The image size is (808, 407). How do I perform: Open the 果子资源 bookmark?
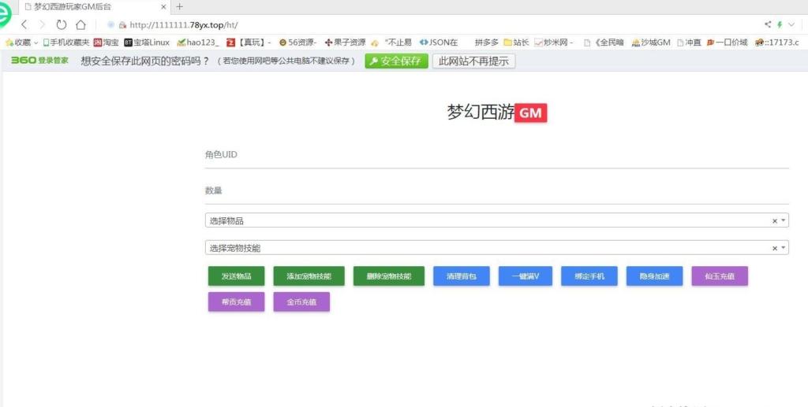pos(346,43)
